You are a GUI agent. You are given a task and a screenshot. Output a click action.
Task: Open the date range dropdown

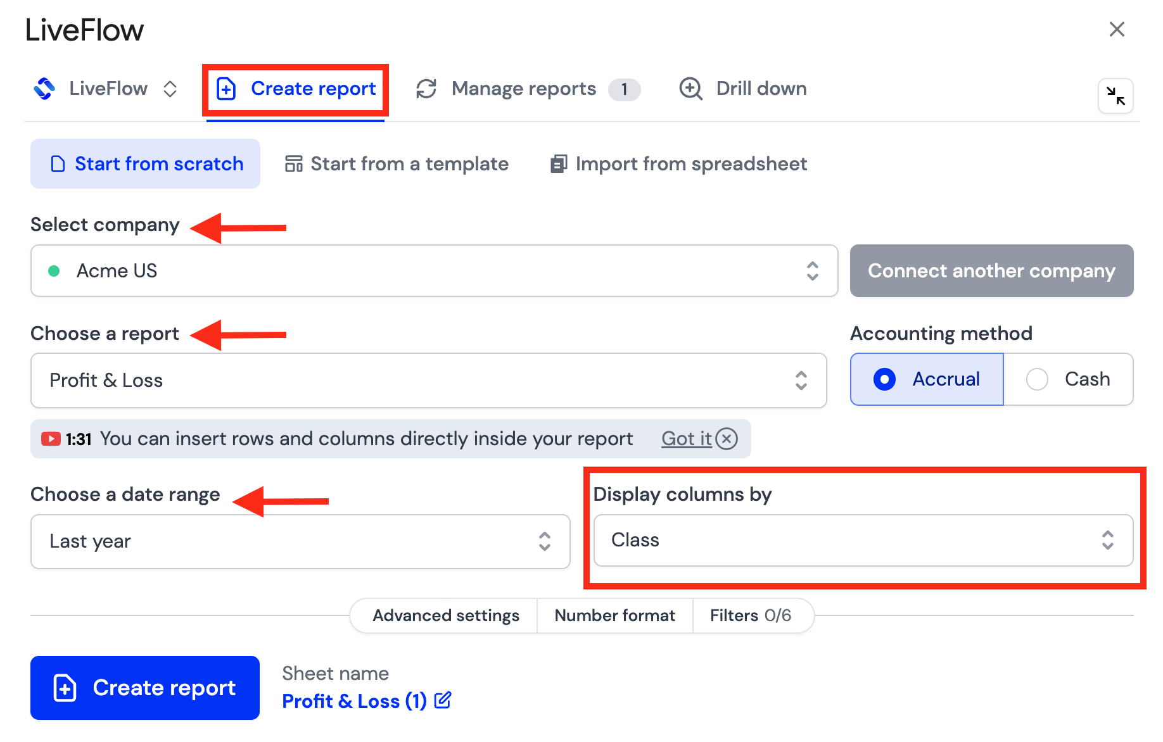301,541
